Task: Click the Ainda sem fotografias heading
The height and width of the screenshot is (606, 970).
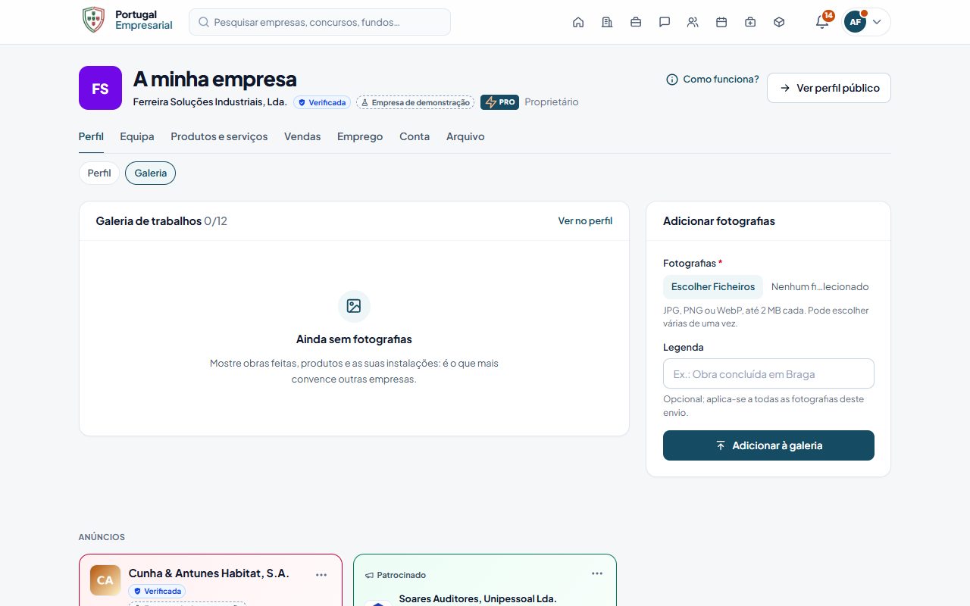Action: point(354,339)
